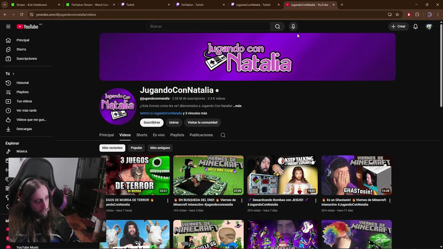Switch to Publicaciones tab

click(201, 135)
